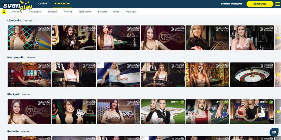
Task: Favorite the microphone host game with its heart
Action: (93, 28)
